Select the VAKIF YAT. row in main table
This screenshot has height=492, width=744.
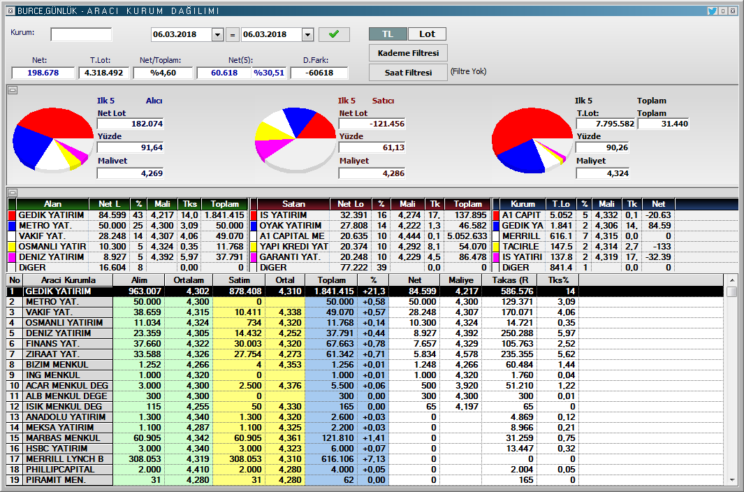[364, 312]
